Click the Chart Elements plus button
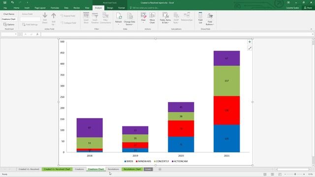Screen dimensions: 315x177 click(250, 42)
